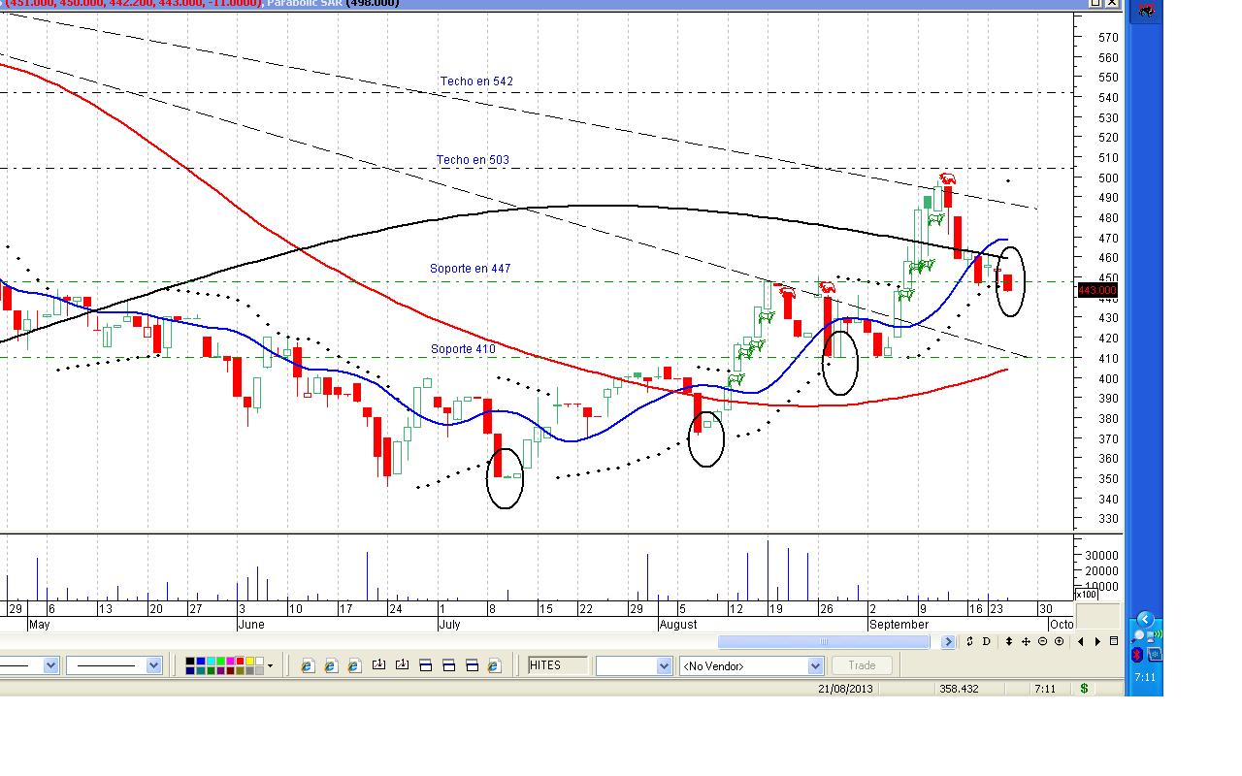Click the 'Soporte en 447' label
The image size is (1242, 776).
click(x=471, y=269)
